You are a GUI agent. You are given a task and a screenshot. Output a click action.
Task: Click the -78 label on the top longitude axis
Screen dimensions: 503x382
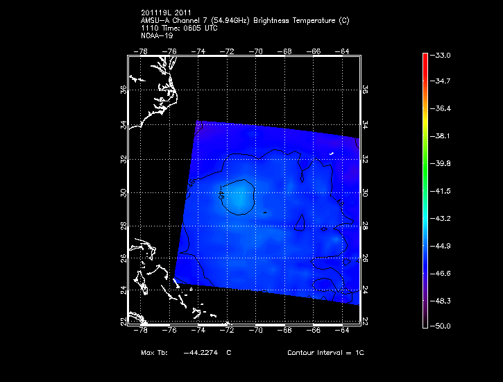tap(140, 51)
